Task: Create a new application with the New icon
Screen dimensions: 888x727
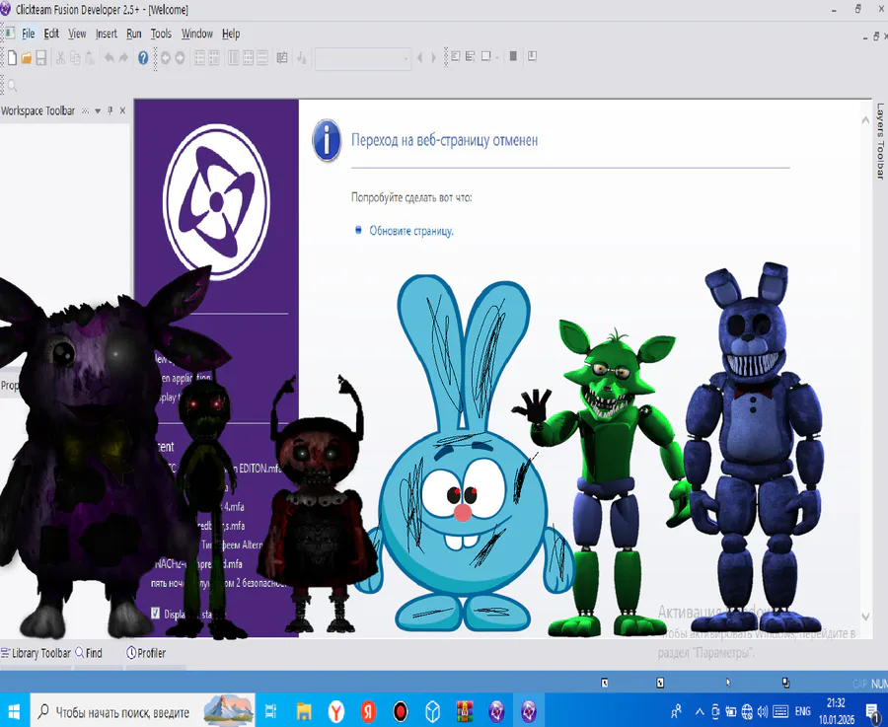Action: pos(12,58)
